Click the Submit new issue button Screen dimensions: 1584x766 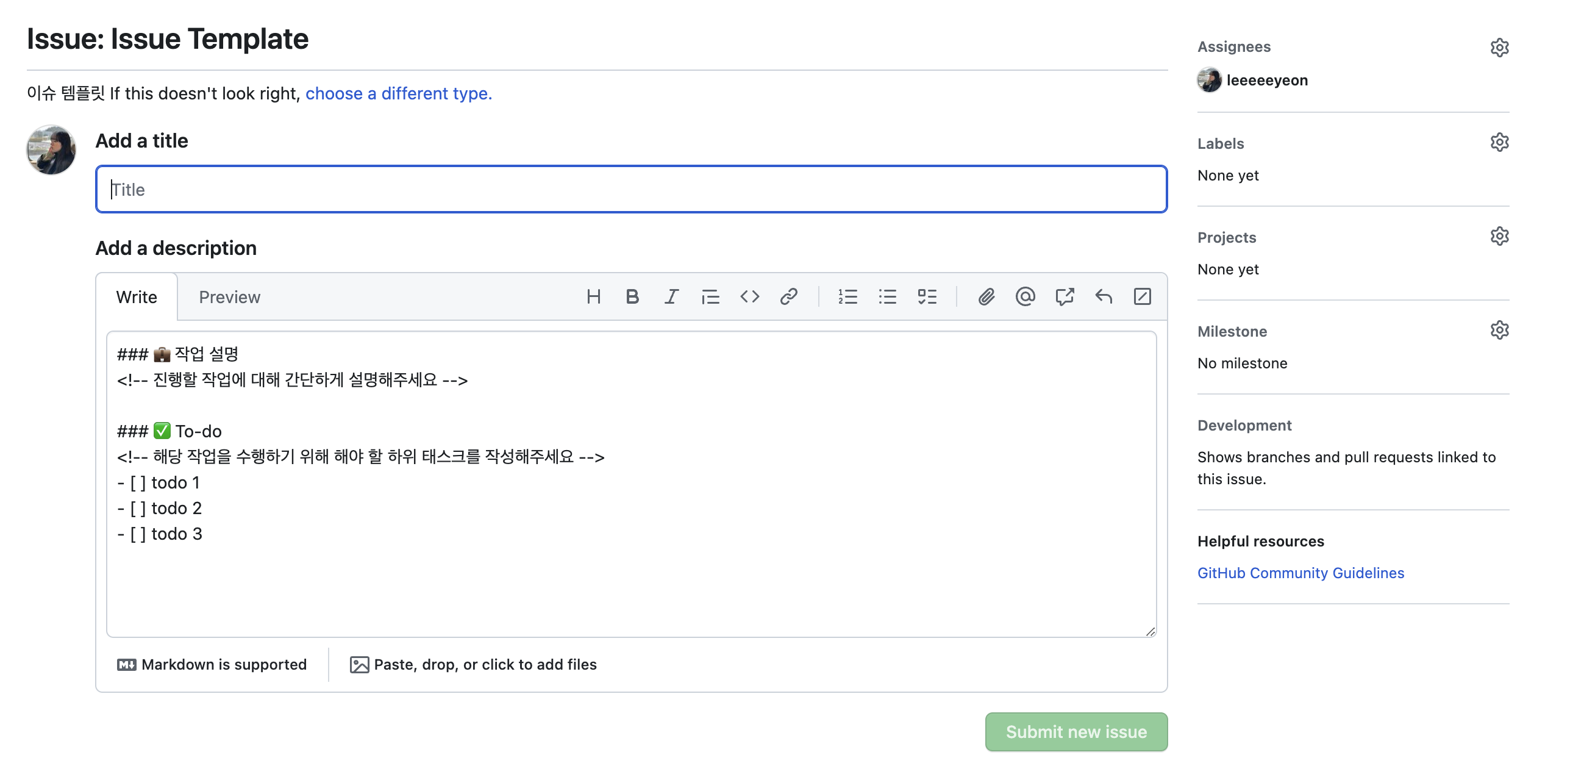pos(1076,732)
